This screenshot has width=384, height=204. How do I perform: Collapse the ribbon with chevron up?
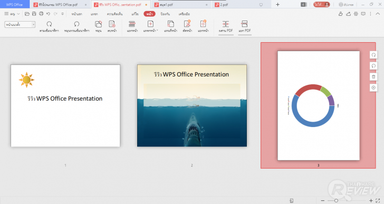[x=378, y=14]
